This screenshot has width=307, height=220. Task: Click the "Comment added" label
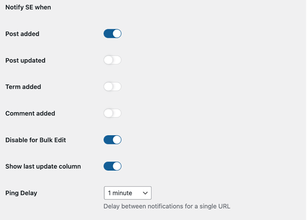point(30,113)
